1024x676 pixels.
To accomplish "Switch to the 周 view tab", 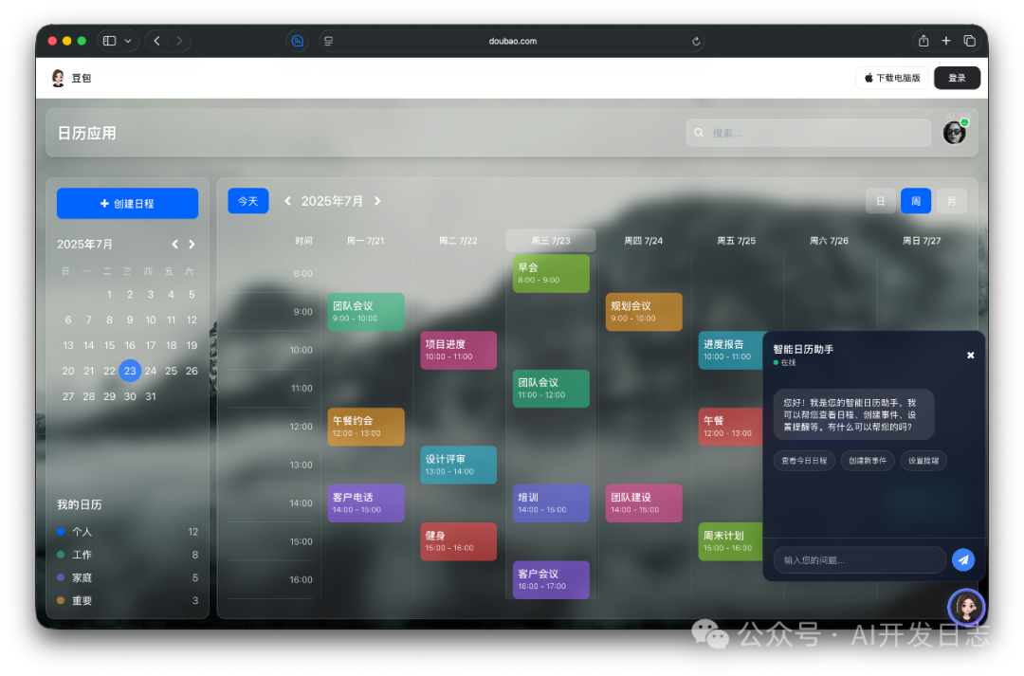I will (916, 201).
